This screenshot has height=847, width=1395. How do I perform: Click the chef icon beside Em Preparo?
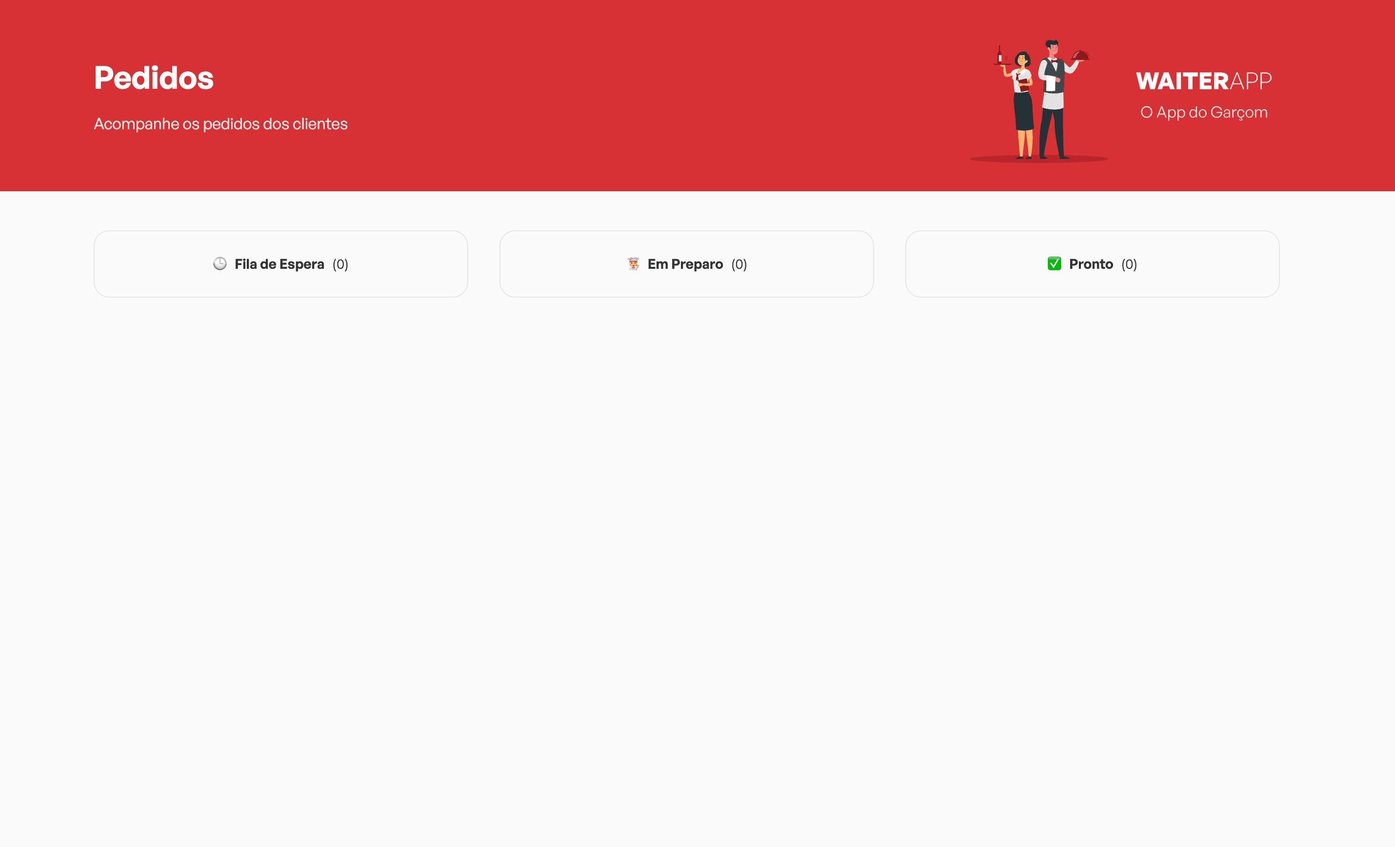click(x=633, y=264)
